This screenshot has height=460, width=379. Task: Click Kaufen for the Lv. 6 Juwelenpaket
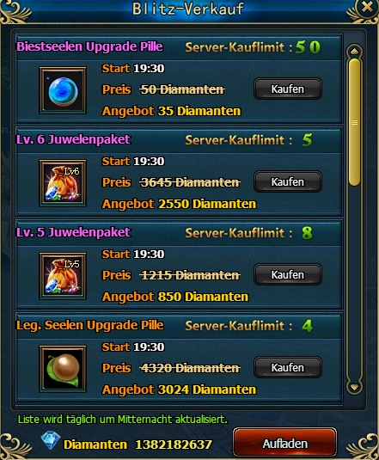tap(288, 182)
